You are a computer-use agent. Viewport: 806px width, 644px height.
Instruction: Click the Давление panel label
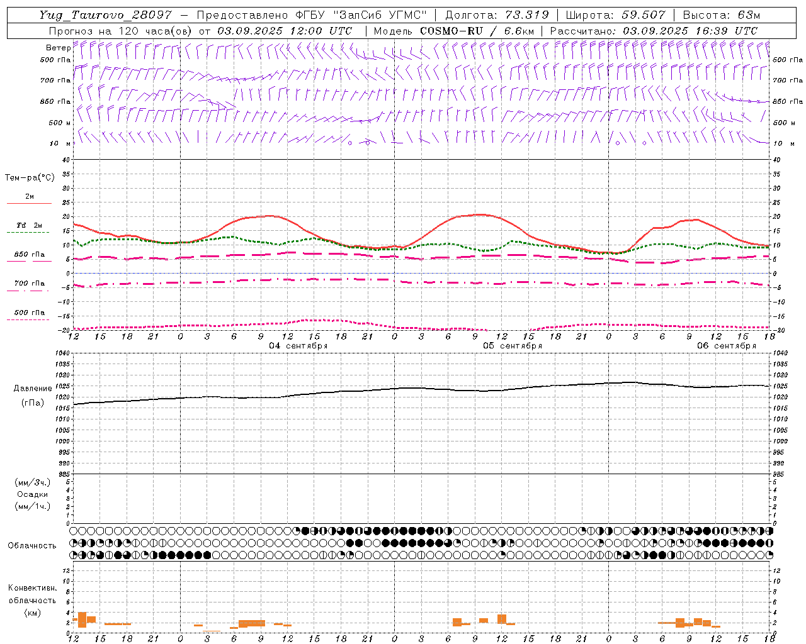coord(32,389)
